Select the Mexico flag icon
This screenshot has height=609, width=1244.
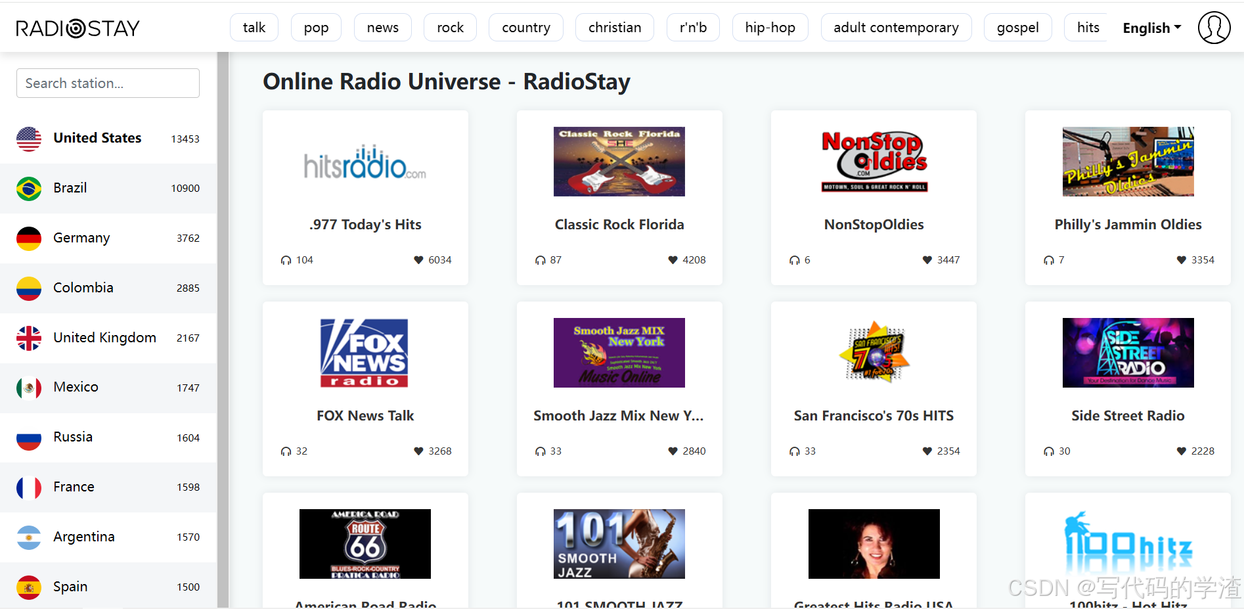[29, 388]
